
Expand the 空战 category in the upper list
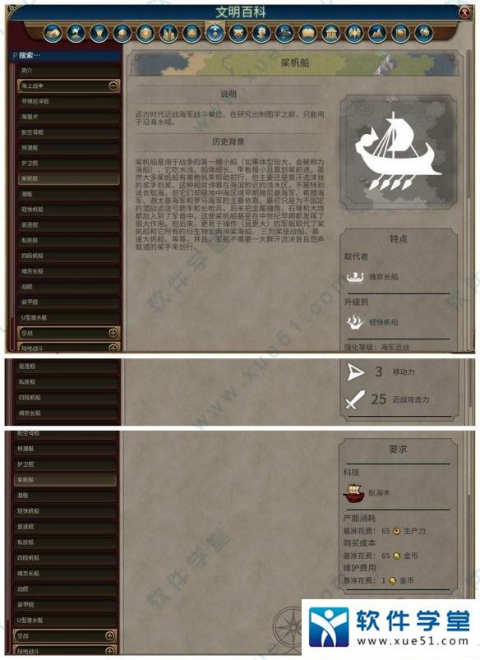[x=113, y=333]
